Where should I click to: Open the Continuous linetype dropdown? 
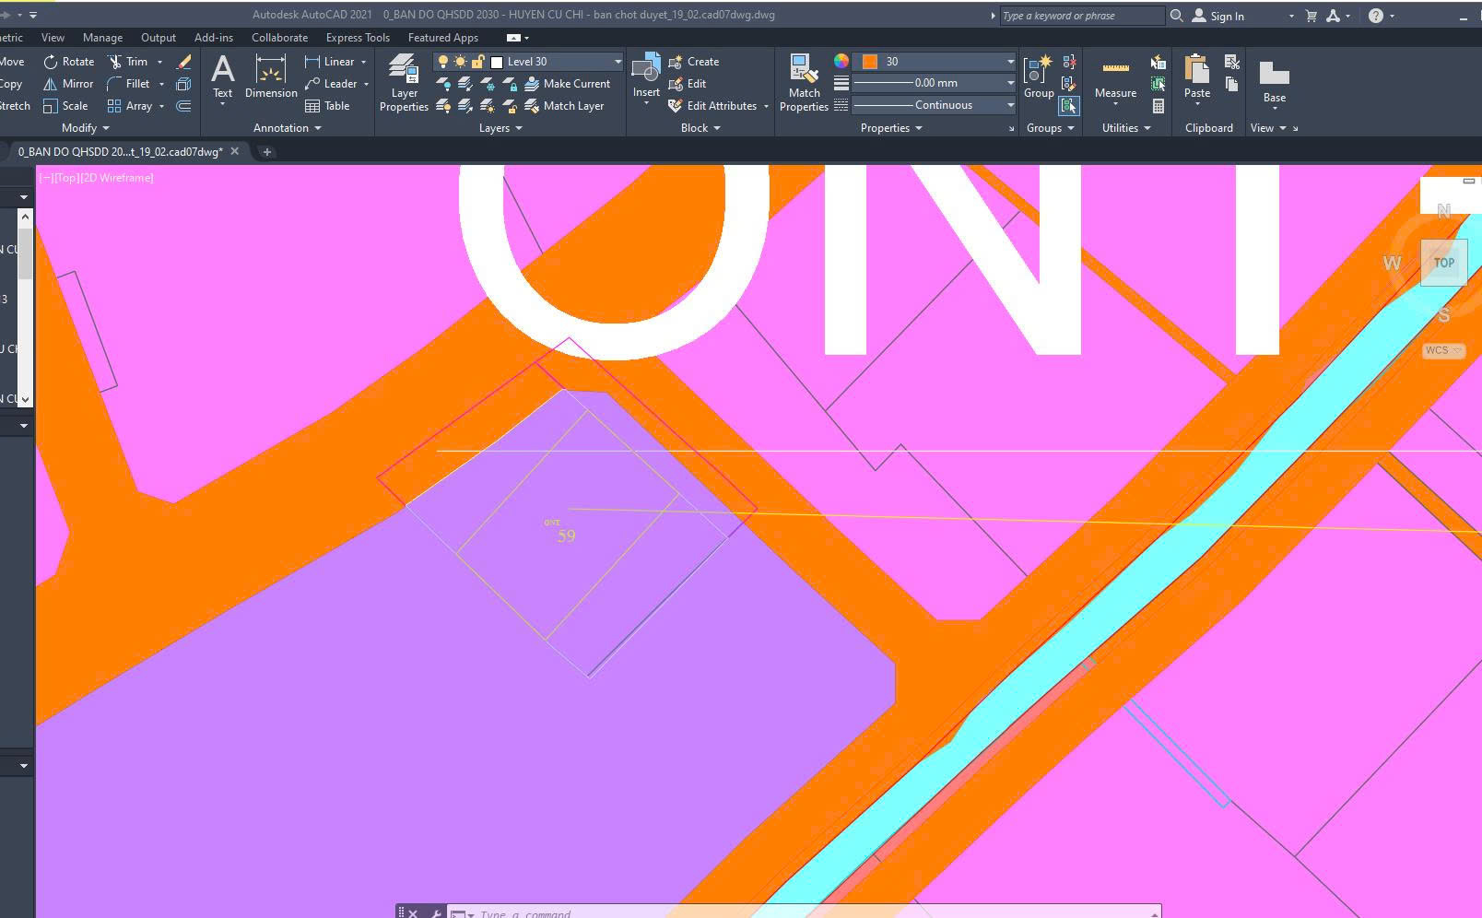point(1010,105)
